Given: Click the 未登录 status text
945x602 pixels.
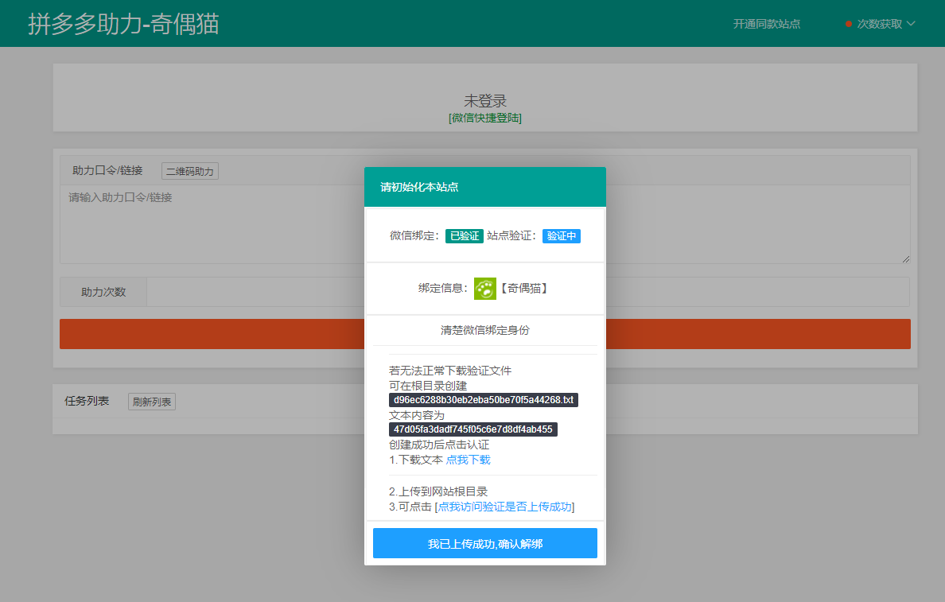Looking at the screenshot, I should click(485, 101).
